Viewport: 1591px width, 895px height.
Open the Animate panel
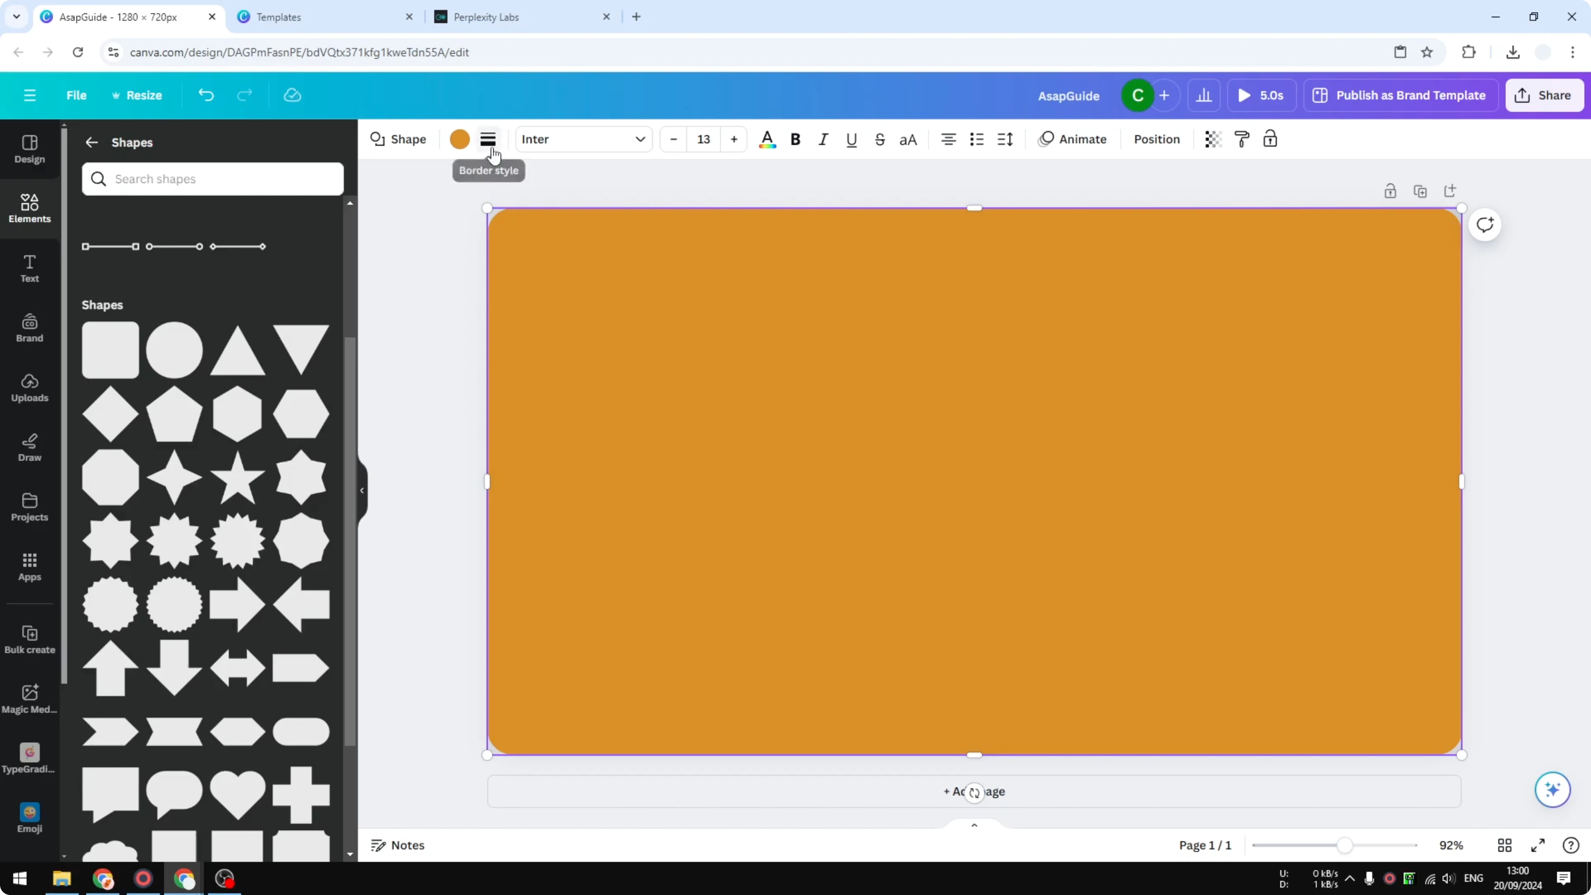pyautogui.click(x=1072, y=139)
